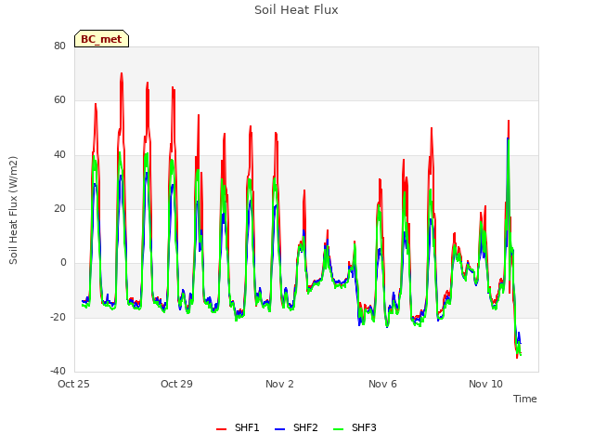This screenshot has height=446, width=594.
Task: Click the BC_met annotation label
Action: click(x=101, y=39)
